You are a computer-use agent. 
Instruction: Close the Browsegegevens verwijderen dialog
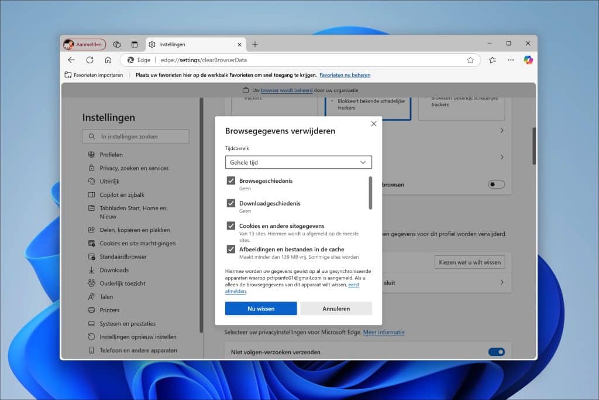click(374, 124)
